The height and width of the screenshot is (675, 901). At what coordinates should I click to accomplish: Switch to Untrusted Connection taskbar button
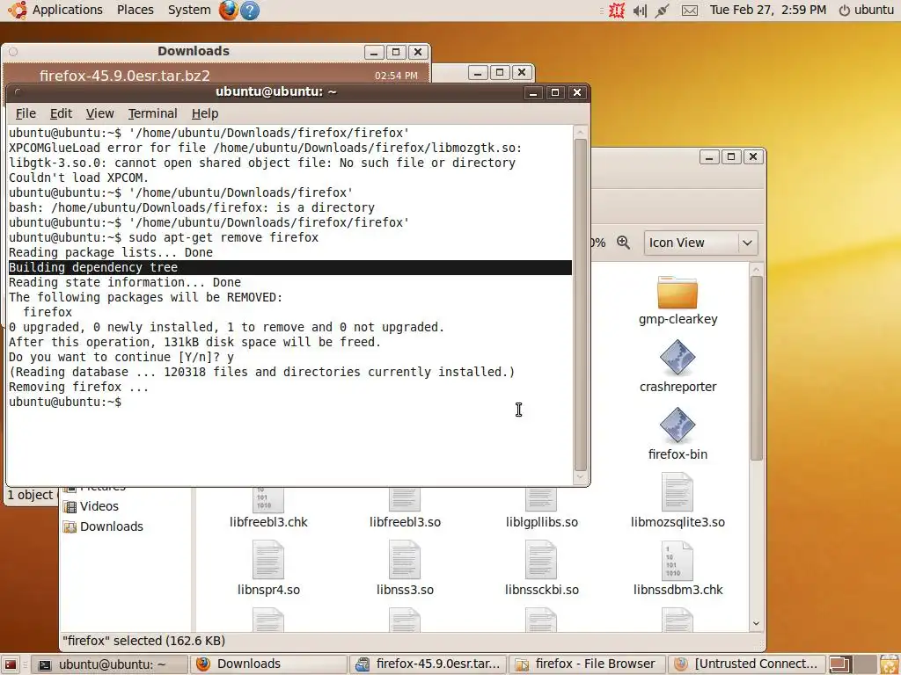pos(746,664)
